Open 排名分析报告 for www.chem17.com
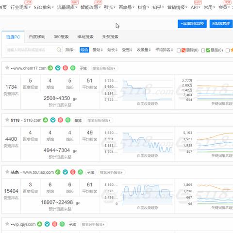This screenshot has width=233, height=233. click(104, 68)
